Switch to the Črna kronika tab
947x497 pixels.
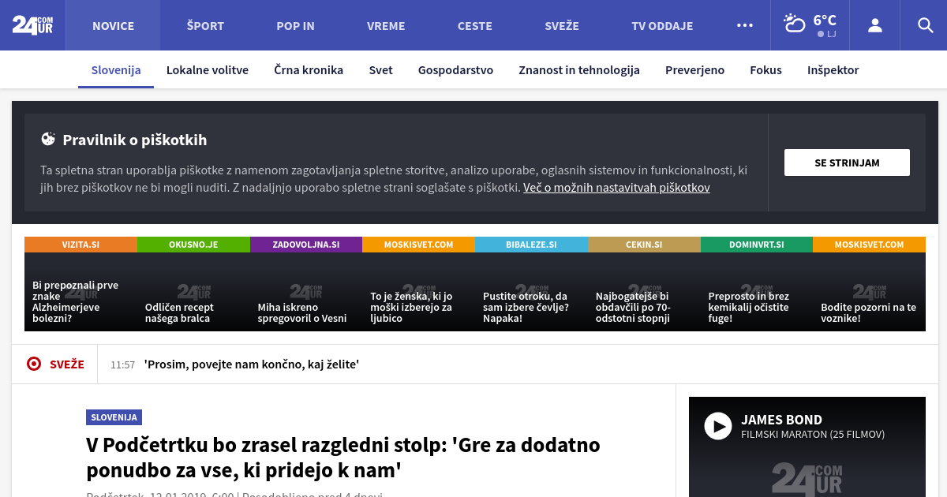[309, 70]
